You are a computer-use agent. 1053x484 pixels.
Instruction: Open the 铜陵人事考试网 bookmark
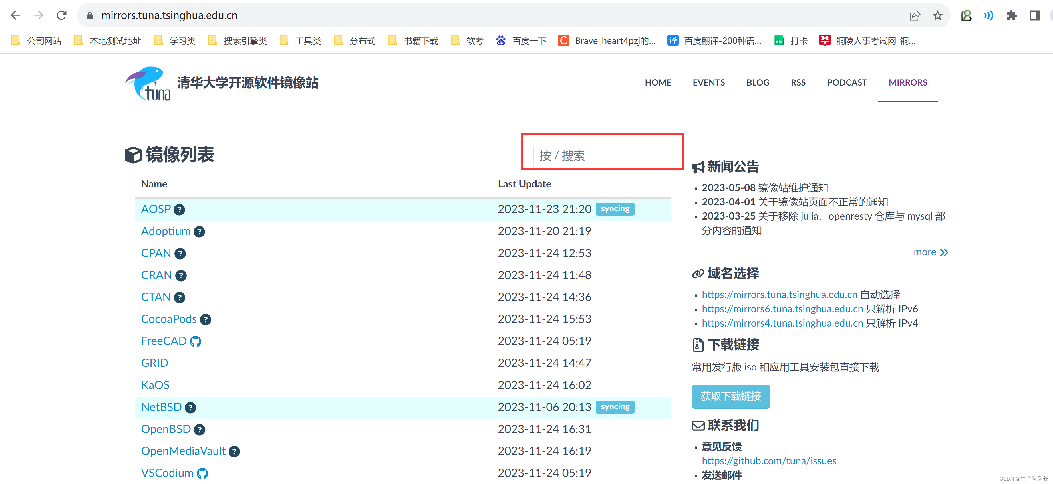[867, 41]
